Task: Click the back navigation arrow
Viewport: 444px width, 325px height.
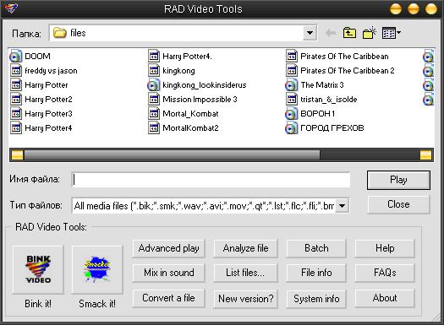Action: click(x=331, y=33)
